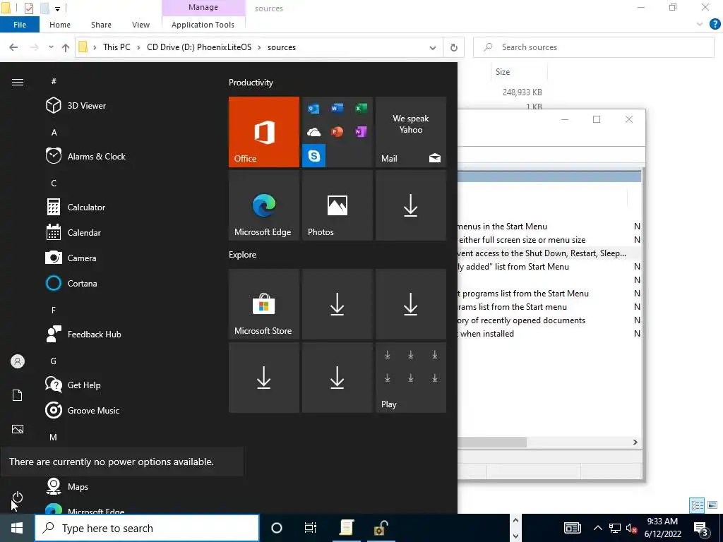Image resolution: width=723 pixels, height=542 pixels.
Task: Launch the Microsoft Edge tile
Action: pyautogui.click(x=264, y=205)
